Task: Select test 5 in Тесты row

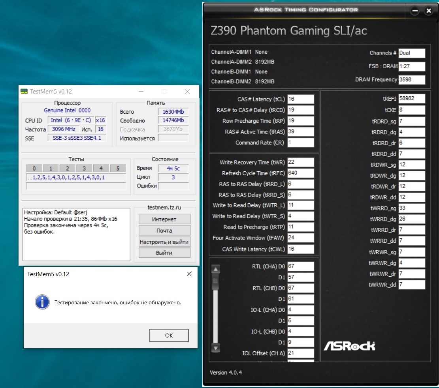Action: [x=118, y=168]
